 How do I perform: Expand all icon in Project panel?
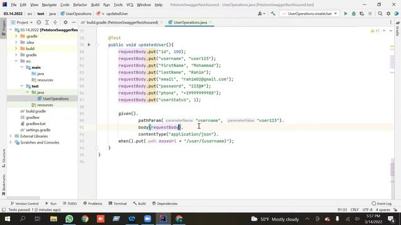click(x=47, y=22)
